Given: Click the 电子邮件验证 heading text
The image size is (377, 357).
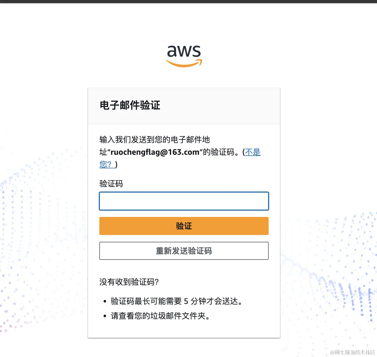Looking at the screenshot, I should point(130,105).
